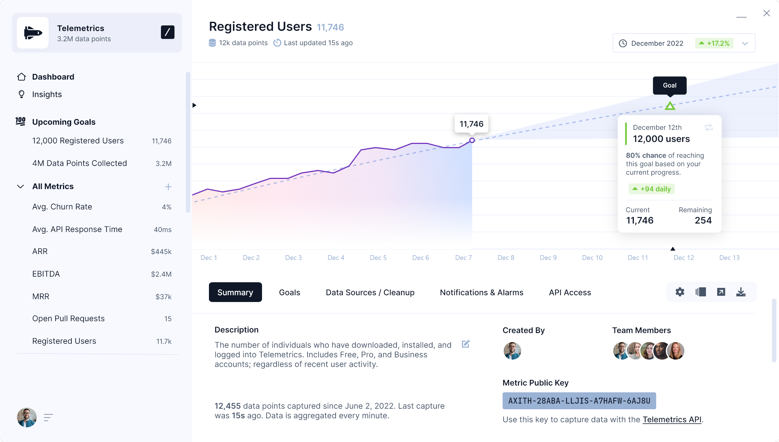Expand date range dropdown chevron
779x442 pixels.
[745, 43]
